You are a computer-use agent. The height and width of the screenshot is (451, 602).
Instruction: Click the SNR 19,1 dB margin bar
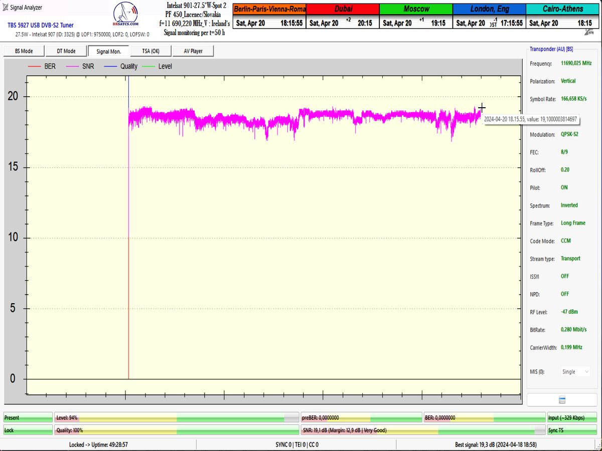pyautogui.click(x=423, y=430)
